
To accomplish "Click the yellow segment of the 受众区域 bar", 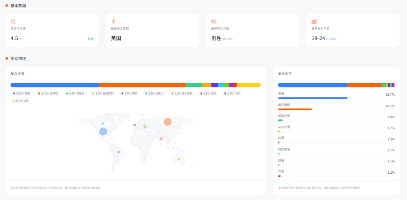I will click(x=249, y=85).
